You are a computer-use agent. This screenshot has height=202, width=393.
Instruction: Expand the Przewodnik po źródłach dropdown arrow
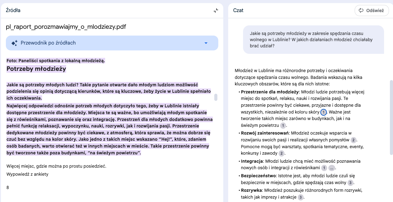206,43
